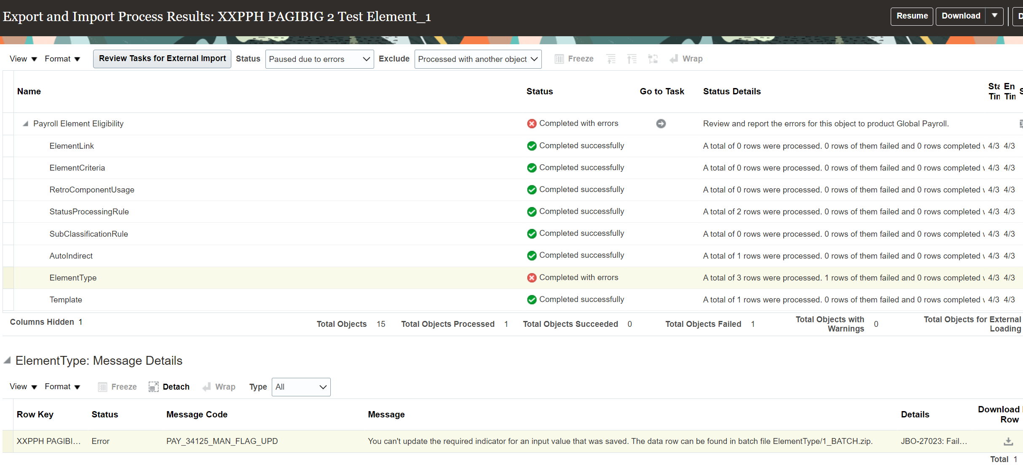Click the error status icon beside ElementType
The height and width of the screenshot is (465, 1023).
pyautogui.click(x=531, y=277)
